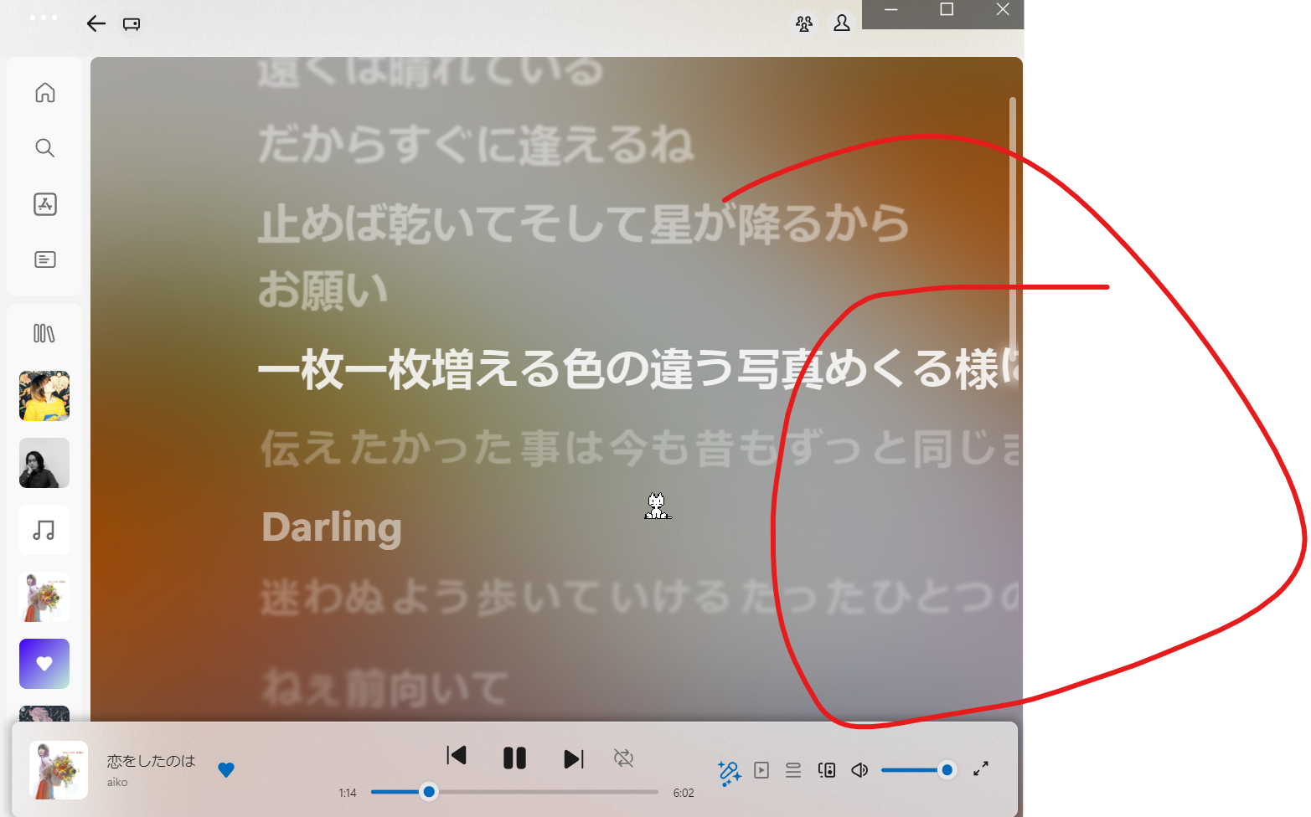The height and width of the screenshot is (817, 1311).
Task: Select the heart Favorites playlist thumbnail
Action: pyautogui.click(x=44, y=663)
